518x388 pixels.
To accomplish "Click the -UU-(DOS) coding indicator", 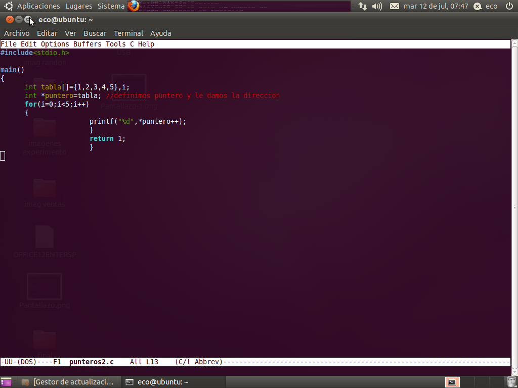I will (19, 362).
